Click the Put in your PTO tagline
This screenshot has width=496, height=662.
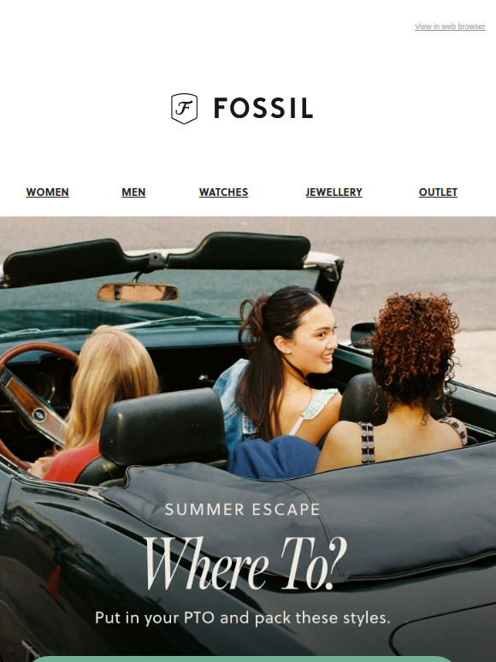click(242, 618)
